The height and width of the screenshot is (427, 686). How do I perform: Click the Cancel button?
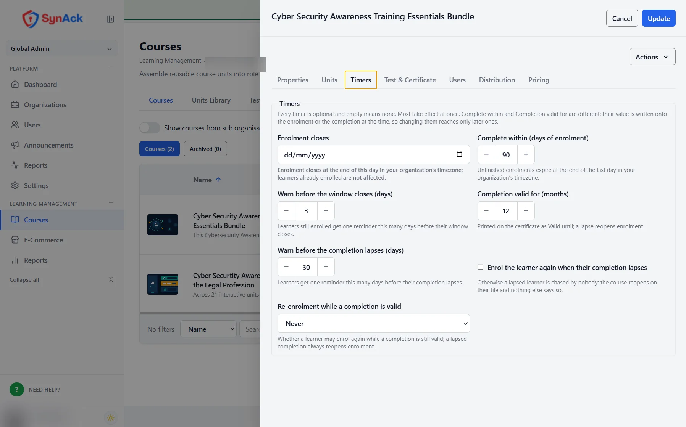pyautogui.click(x=622, y=18)
